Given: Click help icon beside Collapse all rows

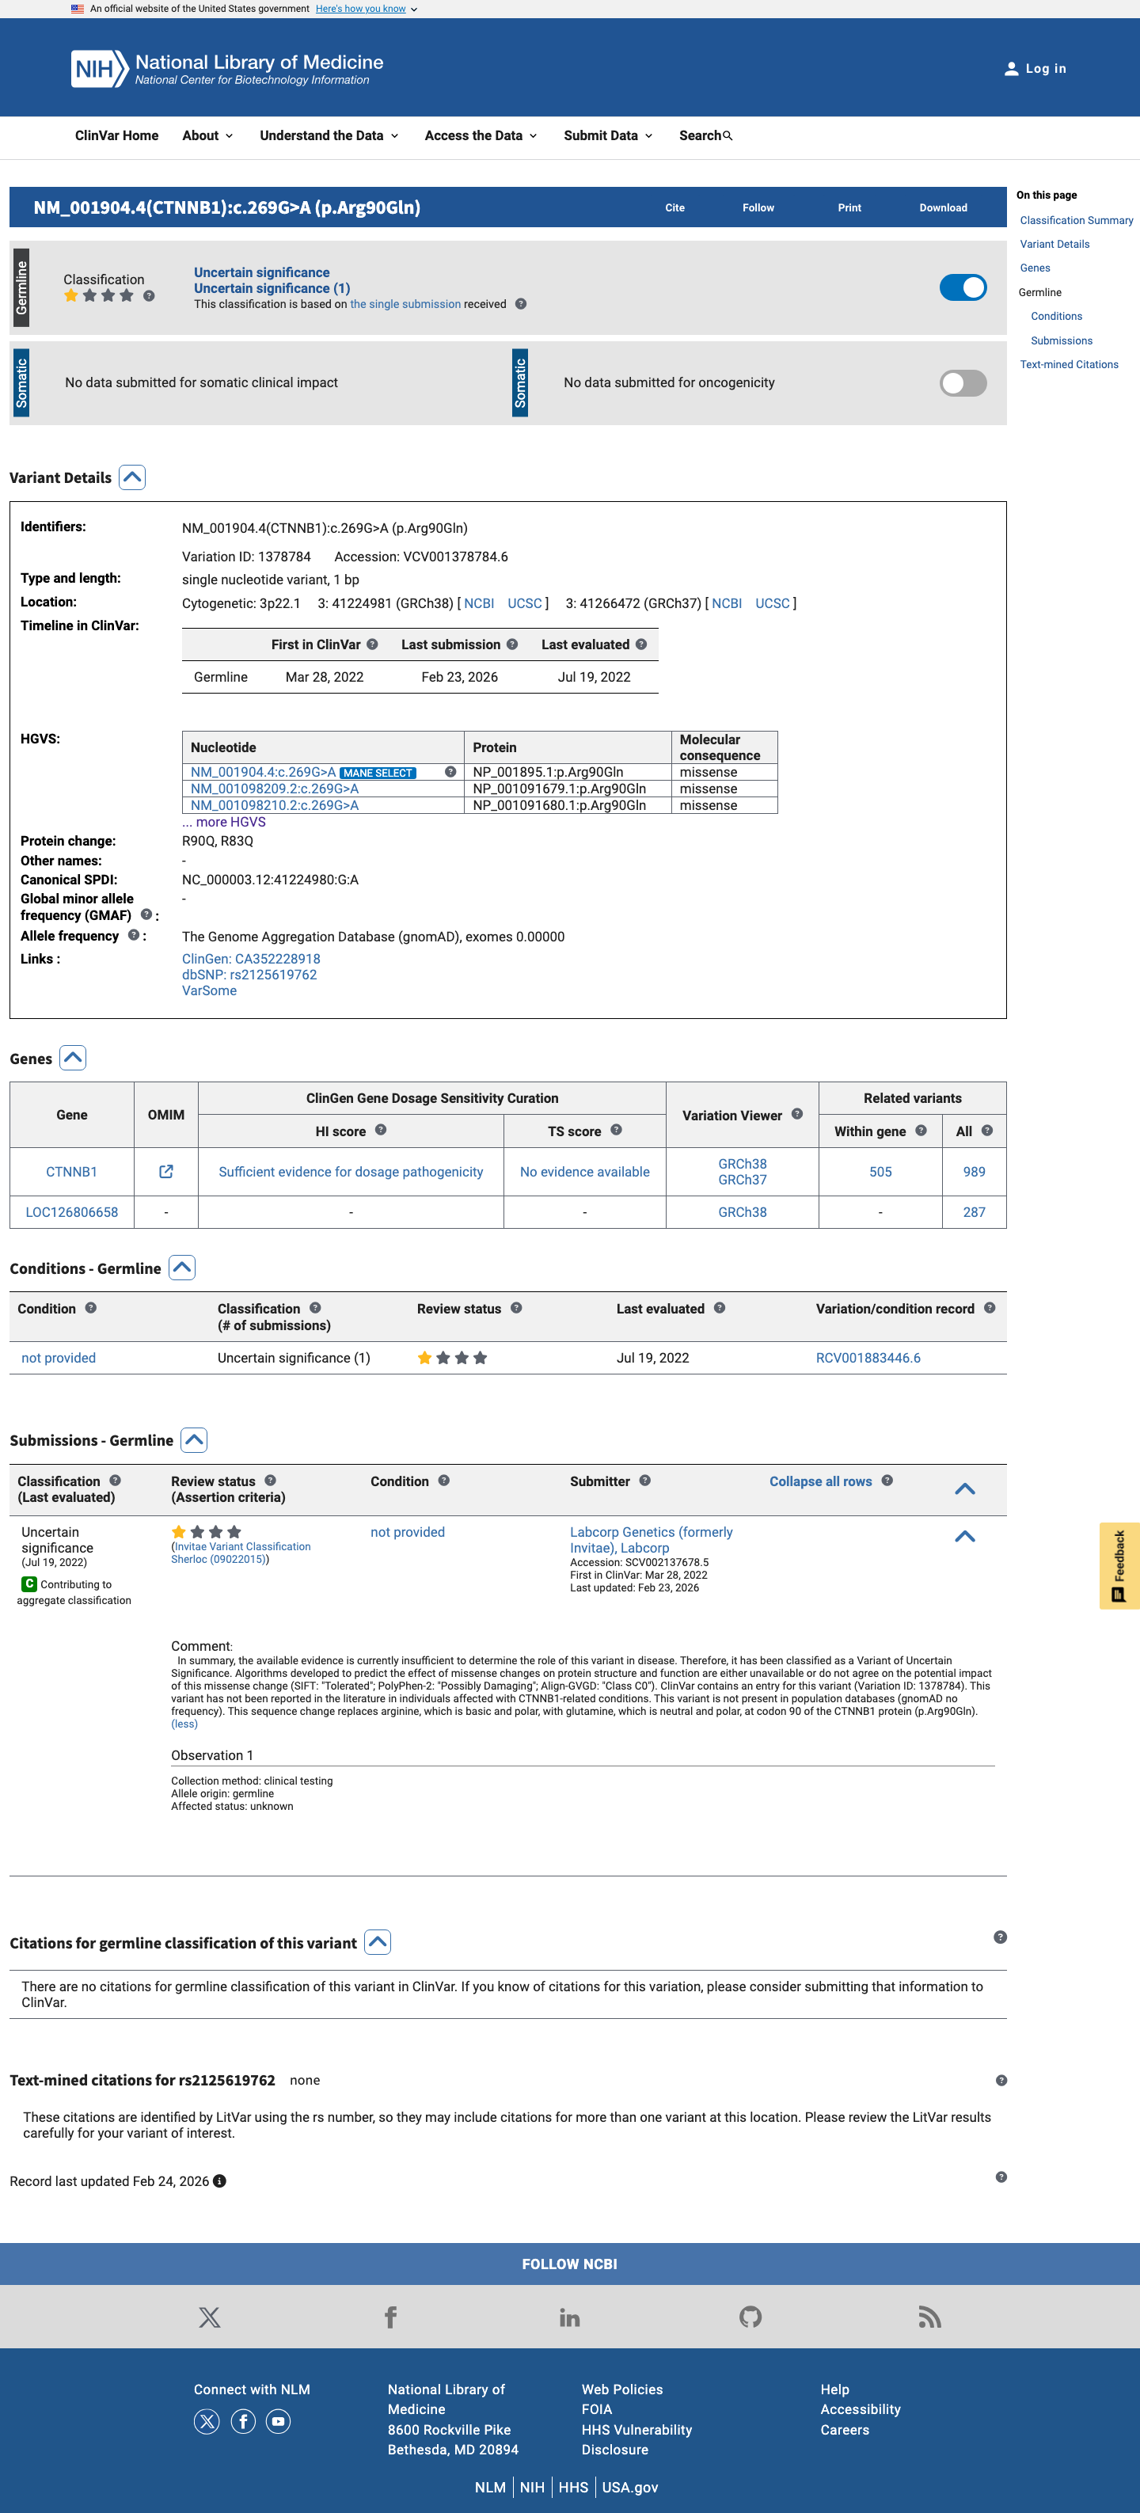Looking at the screenshot, I should (887, 1480).
